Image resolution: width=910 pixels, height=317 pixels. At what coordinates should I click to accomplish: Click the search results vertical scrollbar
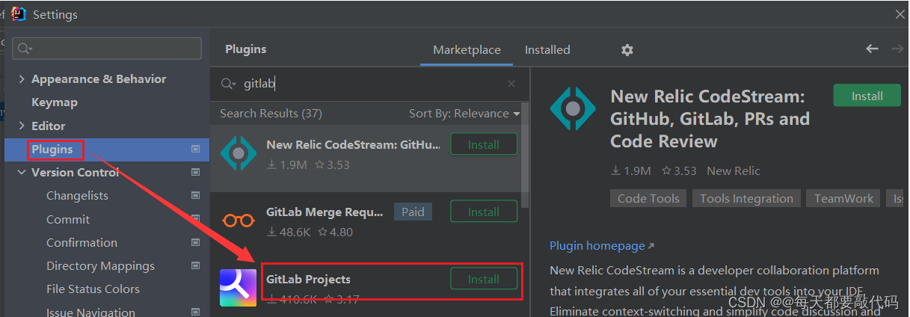[x=526, y=155]
